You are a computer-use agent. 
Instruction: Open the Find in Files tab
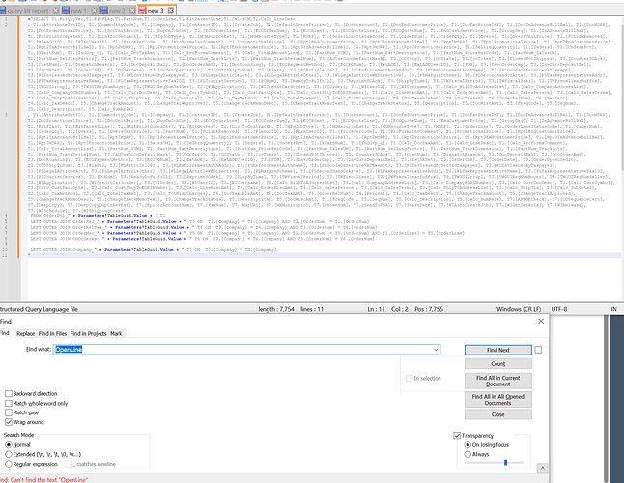pos(52,334)
